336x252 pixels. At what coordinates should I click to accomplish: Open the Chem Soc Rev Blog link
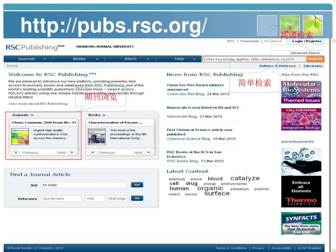(x=186, y=94)
